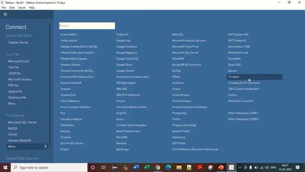The width and height of the screenshot is (305, 172).
Task: Open the Data menu
Action: tap(12, 8)
